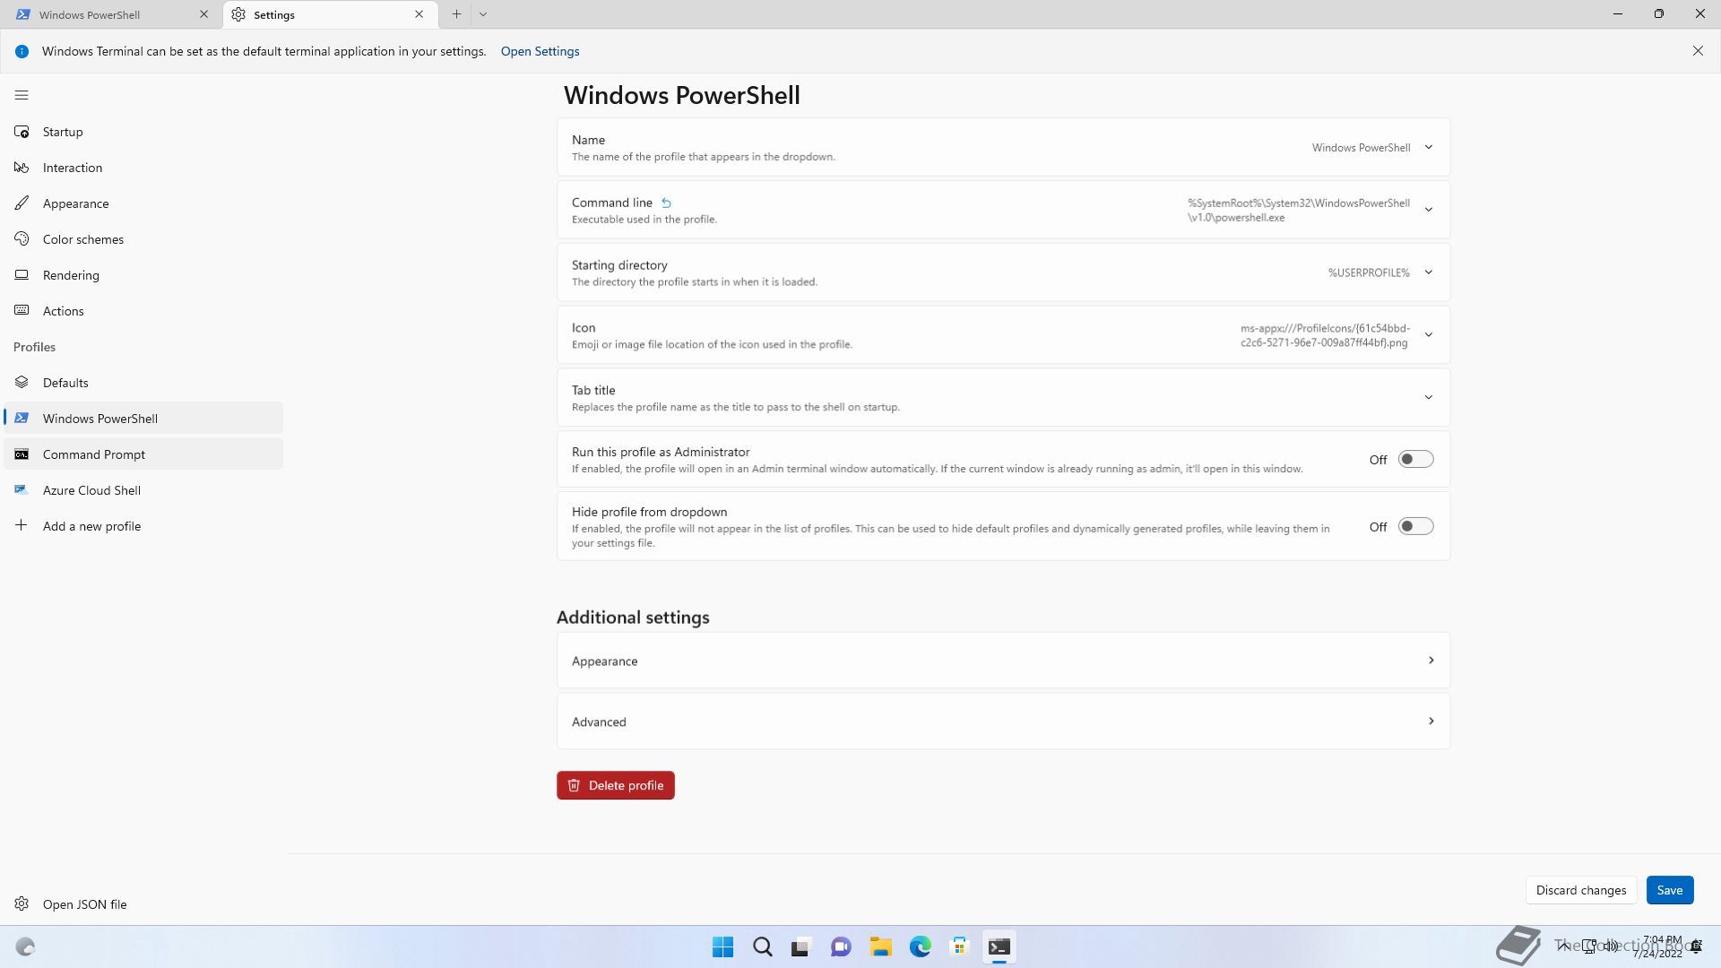Select the Azure Cloud Shell profile
1721x968 pixels.
tap(143, 490)
